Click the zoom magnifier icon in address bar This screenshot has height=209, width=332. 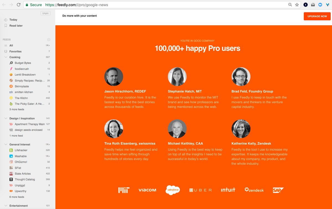click(290, 5)
